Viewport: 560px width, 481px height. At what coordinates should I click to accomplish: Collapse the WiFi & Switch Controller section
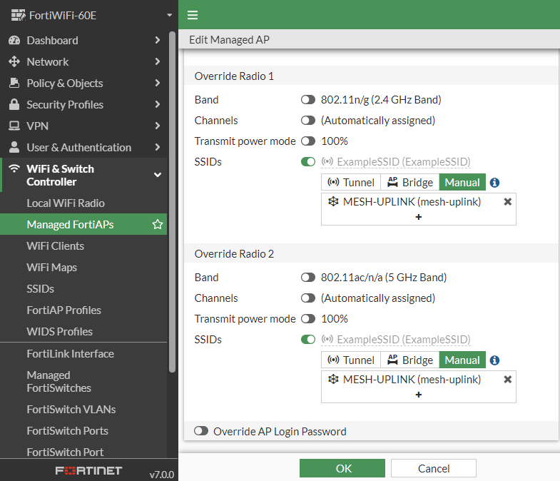pos(158,175)
